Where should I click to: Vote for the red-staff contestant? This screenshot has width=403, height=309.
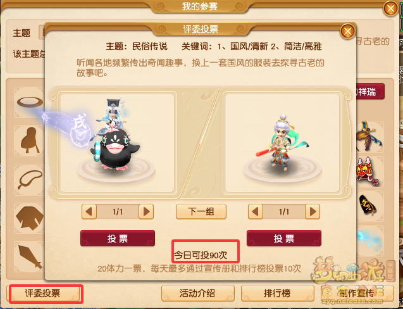pyautogui.click(x=284, y=238)
